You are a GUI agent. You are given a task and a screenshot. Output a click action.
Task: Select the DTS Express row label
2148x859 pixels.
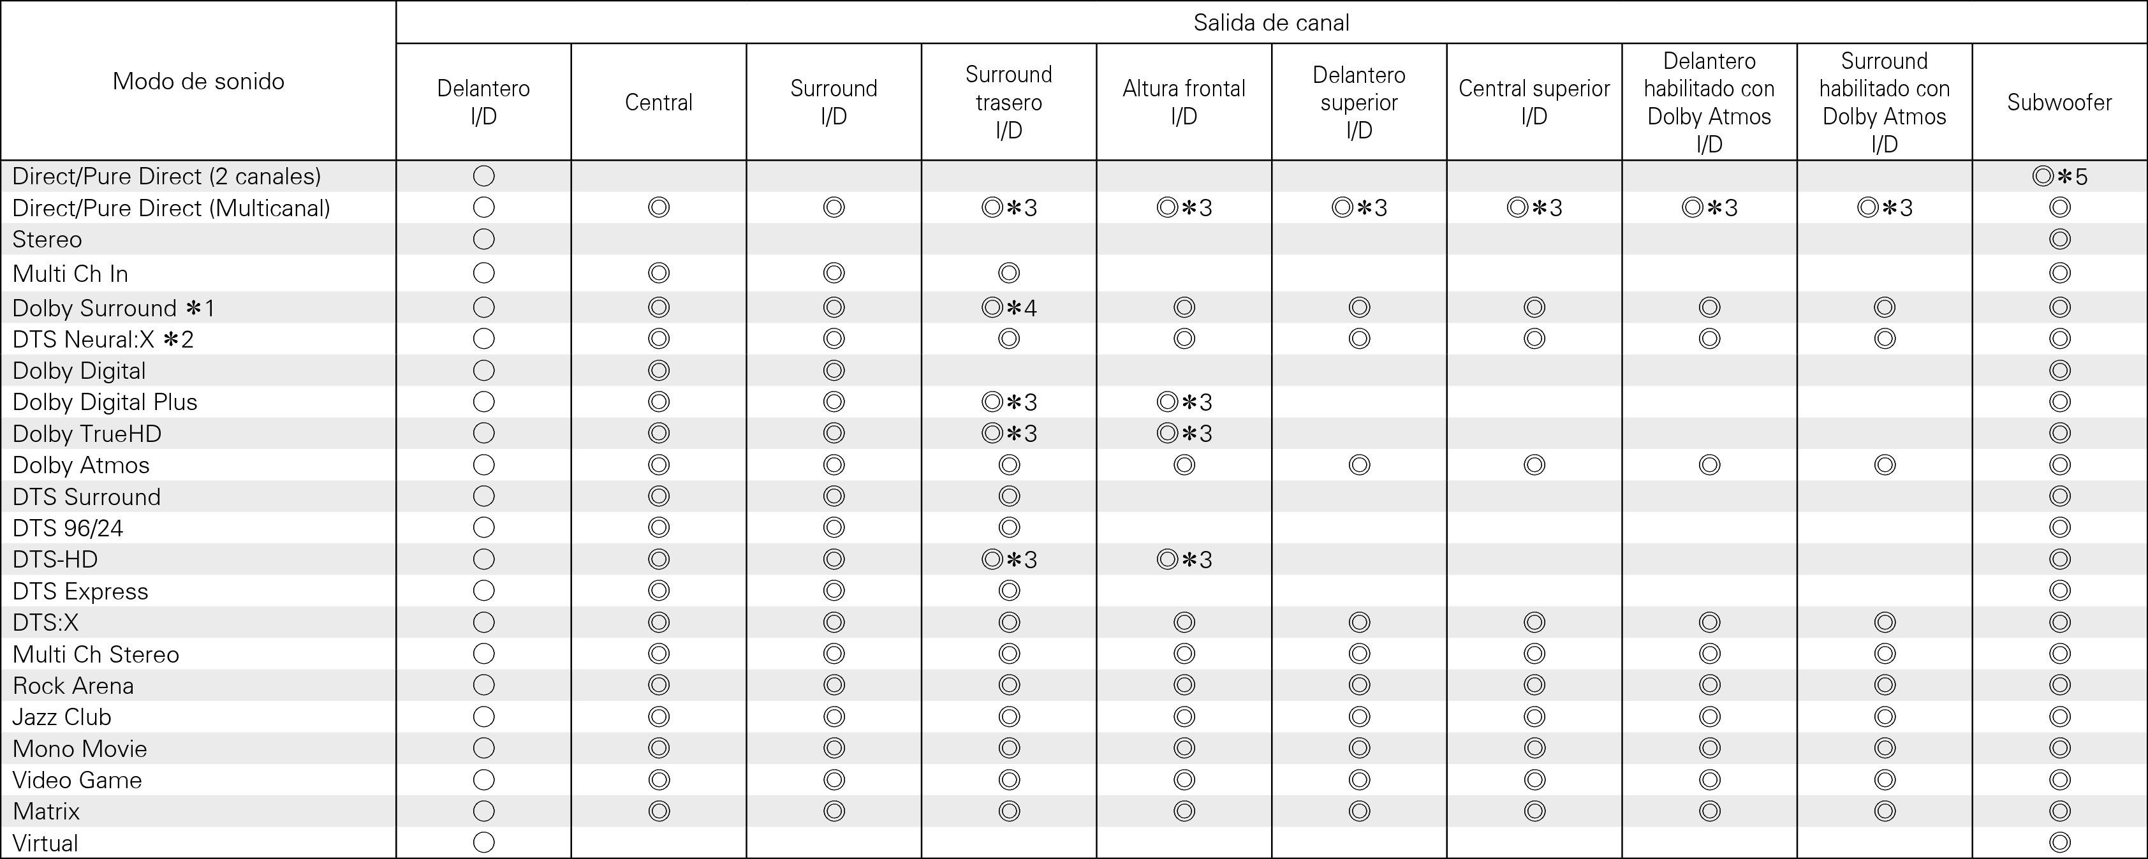coord(80,591)
